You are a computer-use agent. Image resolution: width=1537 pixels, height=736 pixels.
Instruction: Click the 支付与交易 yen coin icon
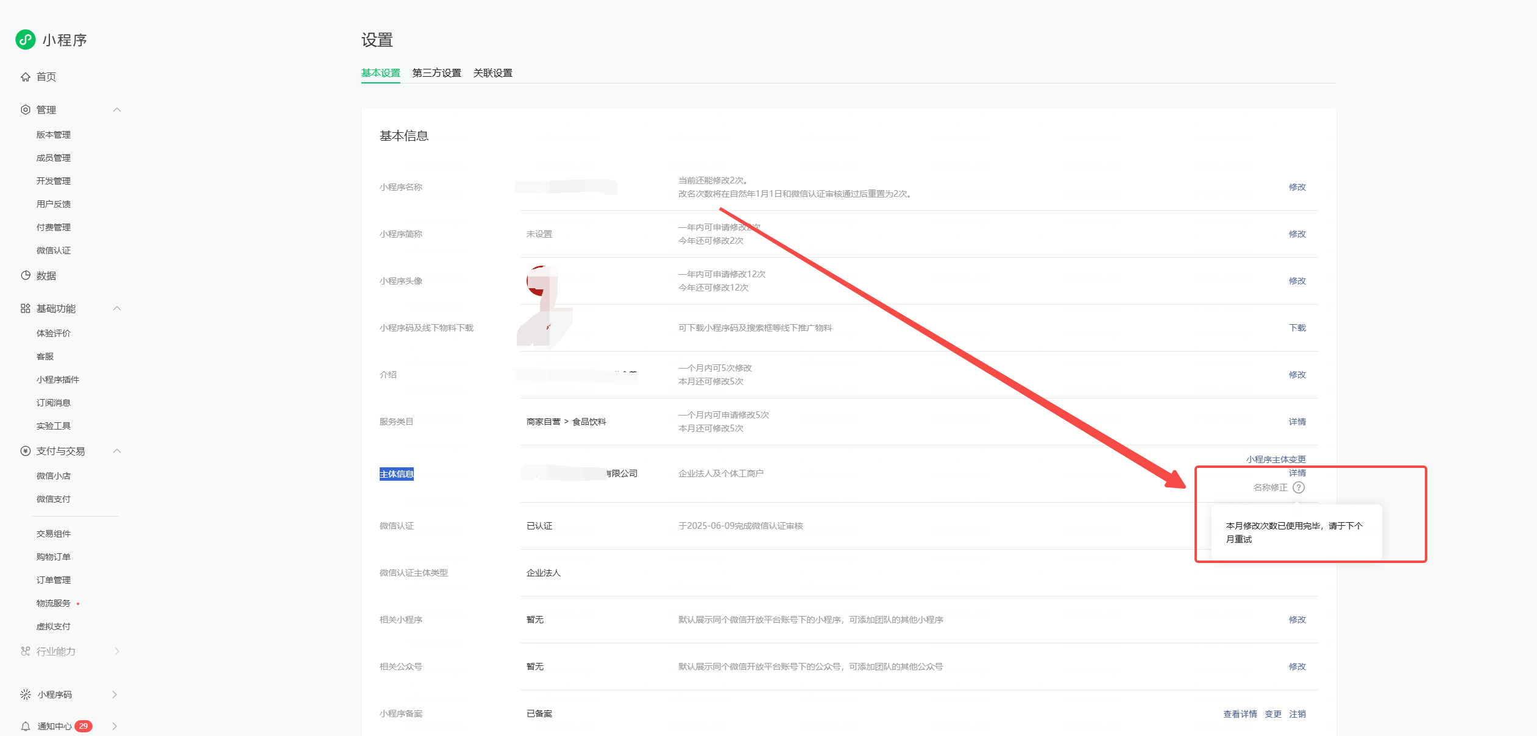(x=26, y=451)
